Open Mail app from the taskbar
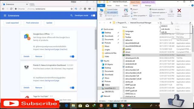This screenshot has height=109, width=194. click(87, 106)
